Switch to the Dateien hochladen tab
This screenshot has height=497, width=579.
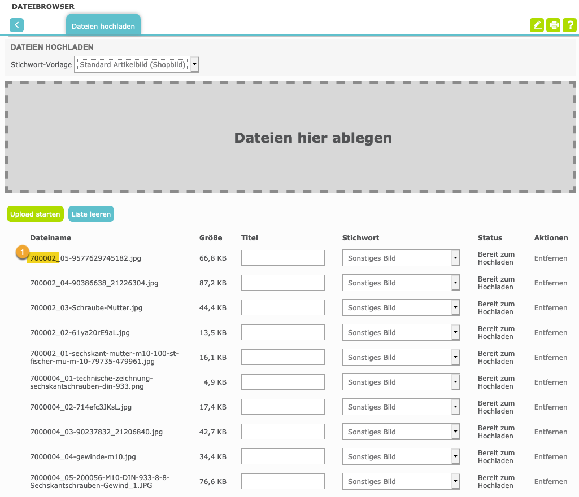(x=103, y=26)
